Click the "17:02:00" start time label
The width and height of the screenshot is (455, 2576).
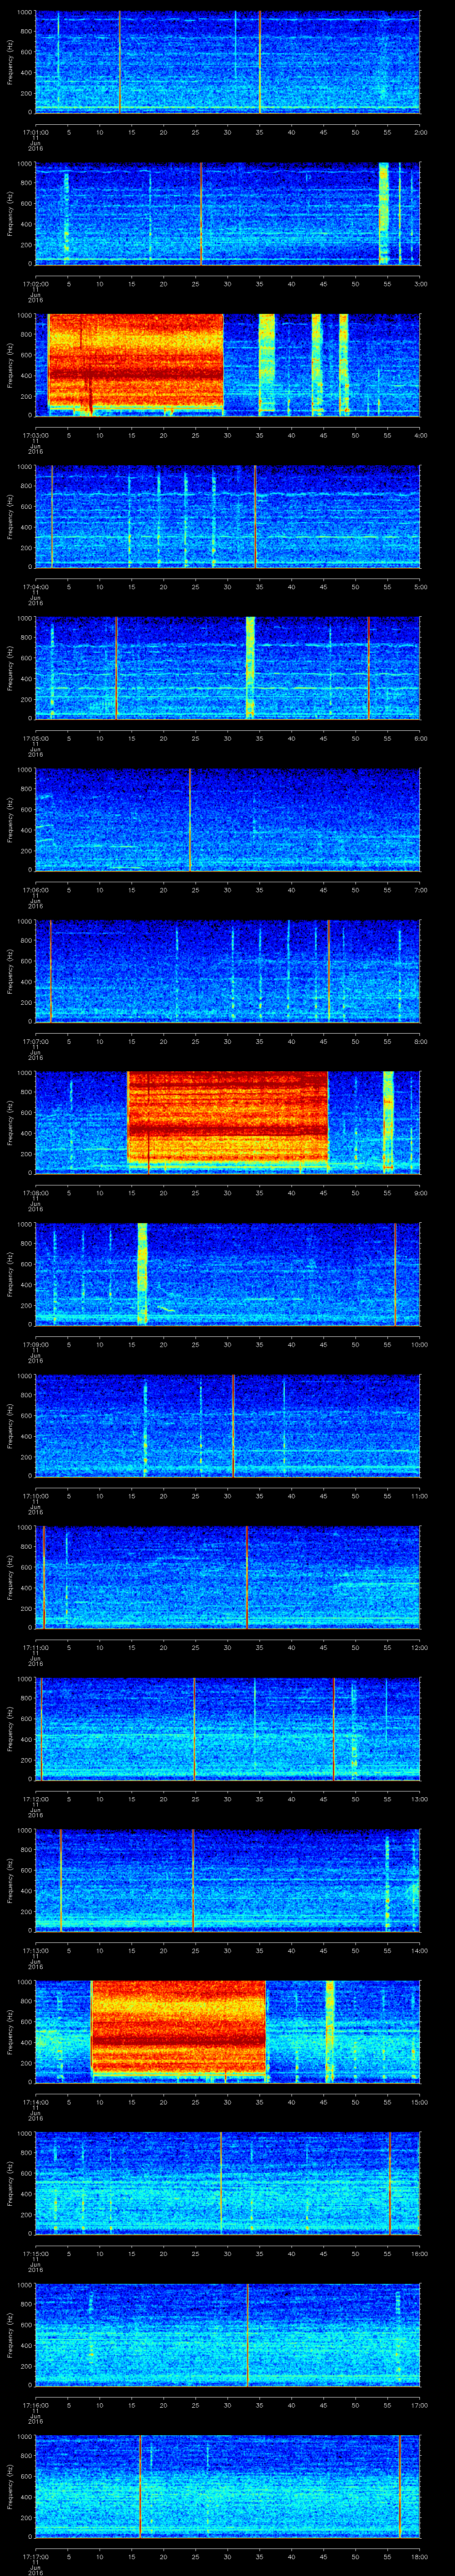click(35, 284)
